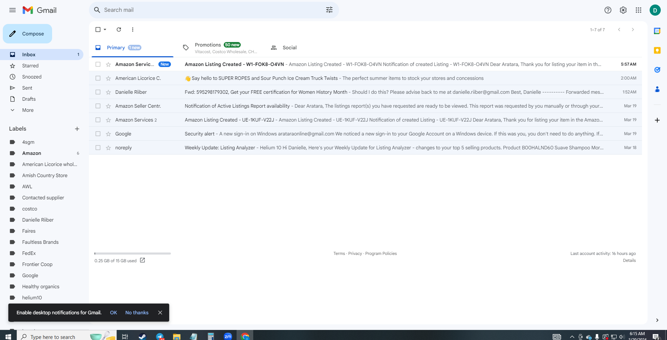Open the Privacy link
The image size is (667, 340).
(x=355, y=254)
